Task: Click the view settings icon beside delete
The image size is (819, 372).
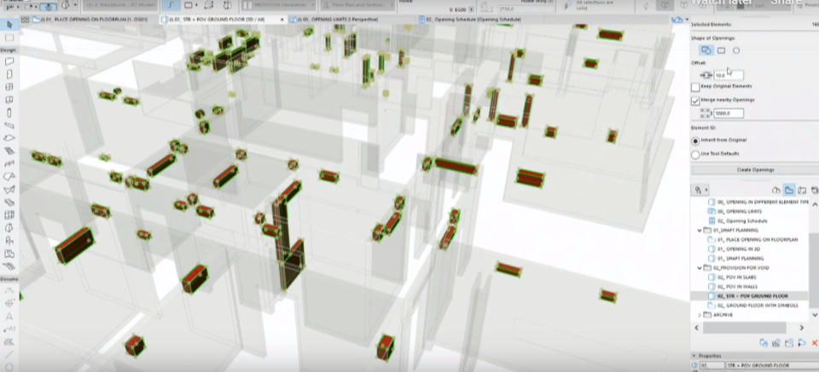Action: pyautogui.click(x=802, y=343)
